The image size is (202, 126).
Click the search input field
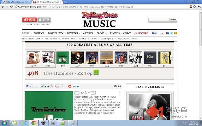159,20
